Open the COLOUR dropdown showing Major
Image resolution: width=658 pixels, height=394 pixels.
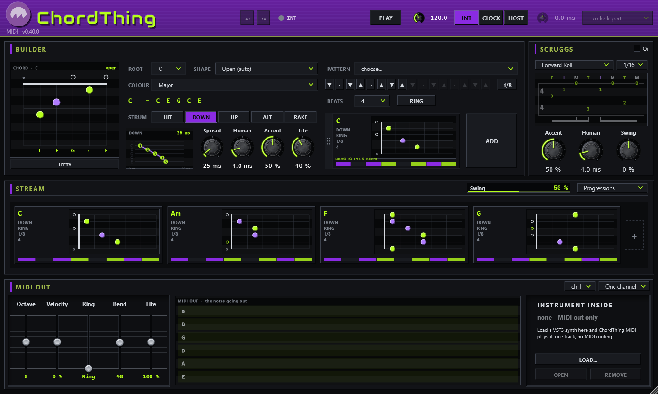(234, 85)
